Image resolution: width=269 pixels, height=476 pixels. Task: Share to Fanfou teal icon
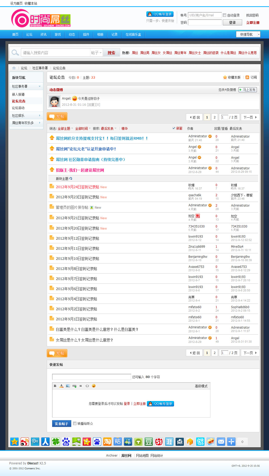click(x=200, y=442)
